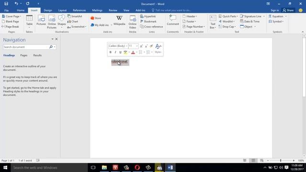Screen dimensions: 306x172
Task: Launch the Wikipedia add-in
Action: click(119, 21)
